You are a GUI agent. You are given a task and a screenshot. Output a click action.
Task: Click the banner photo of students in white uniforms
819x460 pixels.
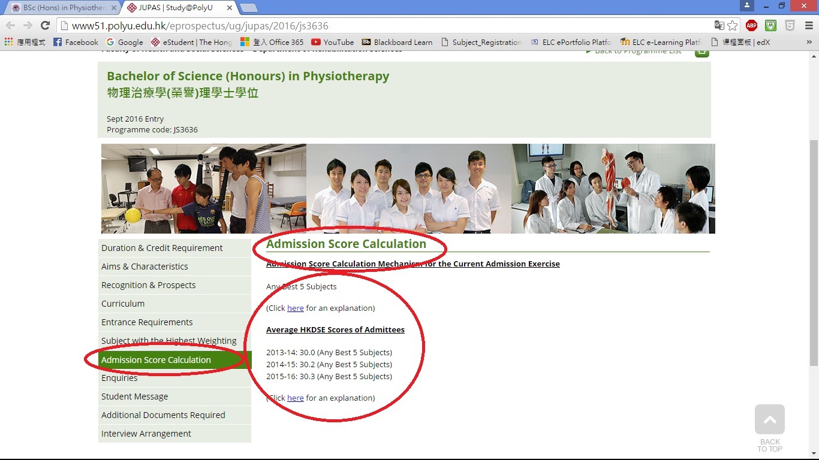(x=409, y=189)
